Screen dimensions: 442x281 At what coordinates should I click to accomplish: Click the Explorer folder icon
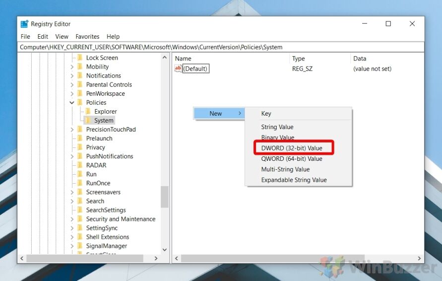88,111
